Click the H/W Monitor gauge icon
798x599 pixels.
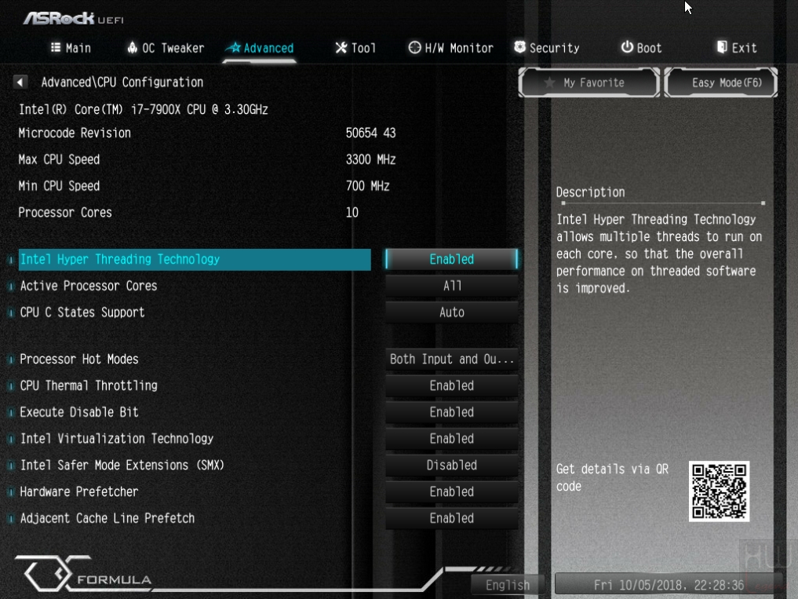coord(415,47)
